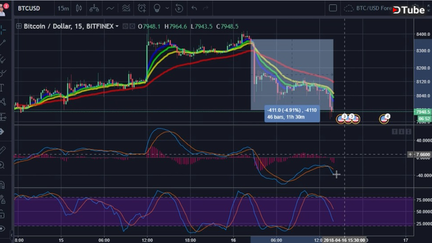Click the bar countdown timer 06:52
The width and height of the screenshot is (432, 243).
tap(424, 119)
